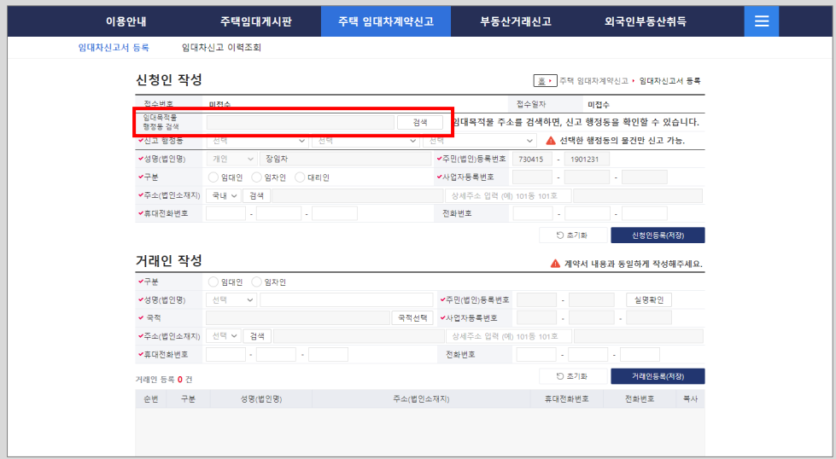Click the 임대목적물 행정동 검색 button
The image size is (836, 459).
click(420, 122)
